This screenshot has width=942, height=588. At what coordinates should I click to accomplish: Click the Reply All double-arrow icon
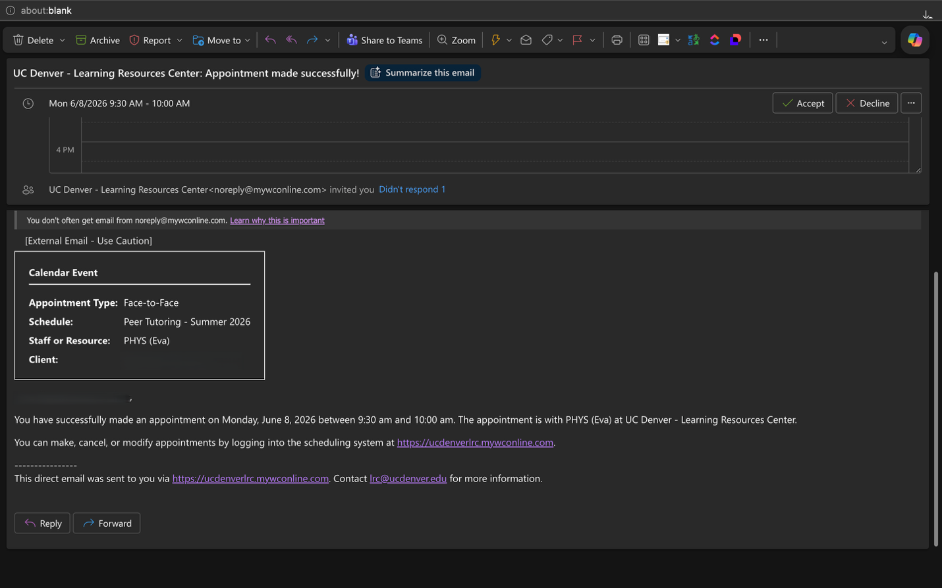pyautogui.click(x=291, y=40)
